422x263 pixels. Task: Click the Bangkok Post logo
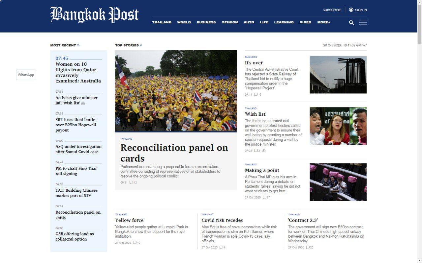(95, 15)
